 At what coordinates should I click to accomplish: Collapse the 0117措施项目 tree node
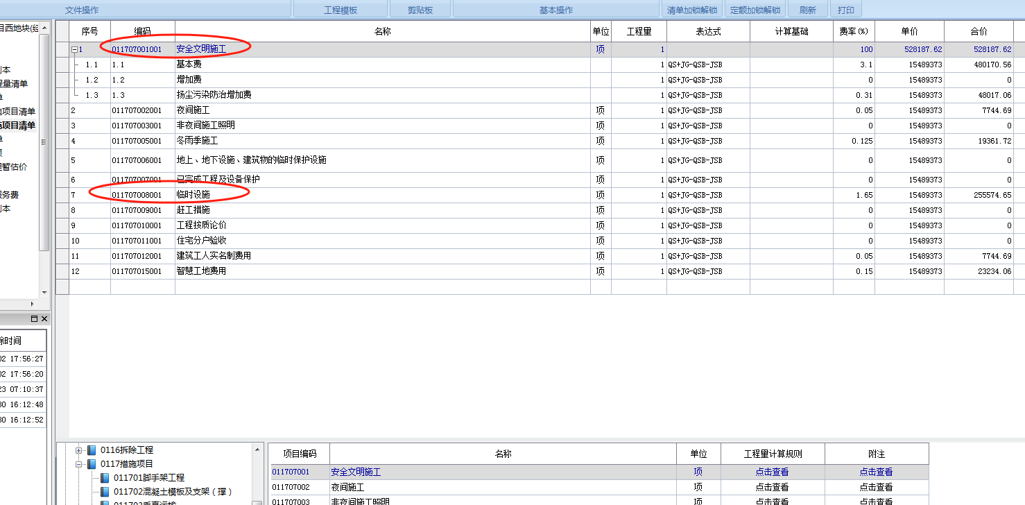coord(79,464)
